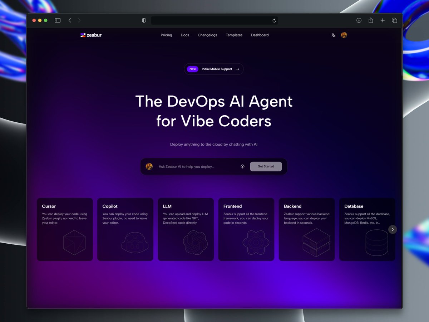Viewport: 429px width, 322px height.
Task: Open the user avatar in the header
Action: pyautogui.click(x=344, y=35)
